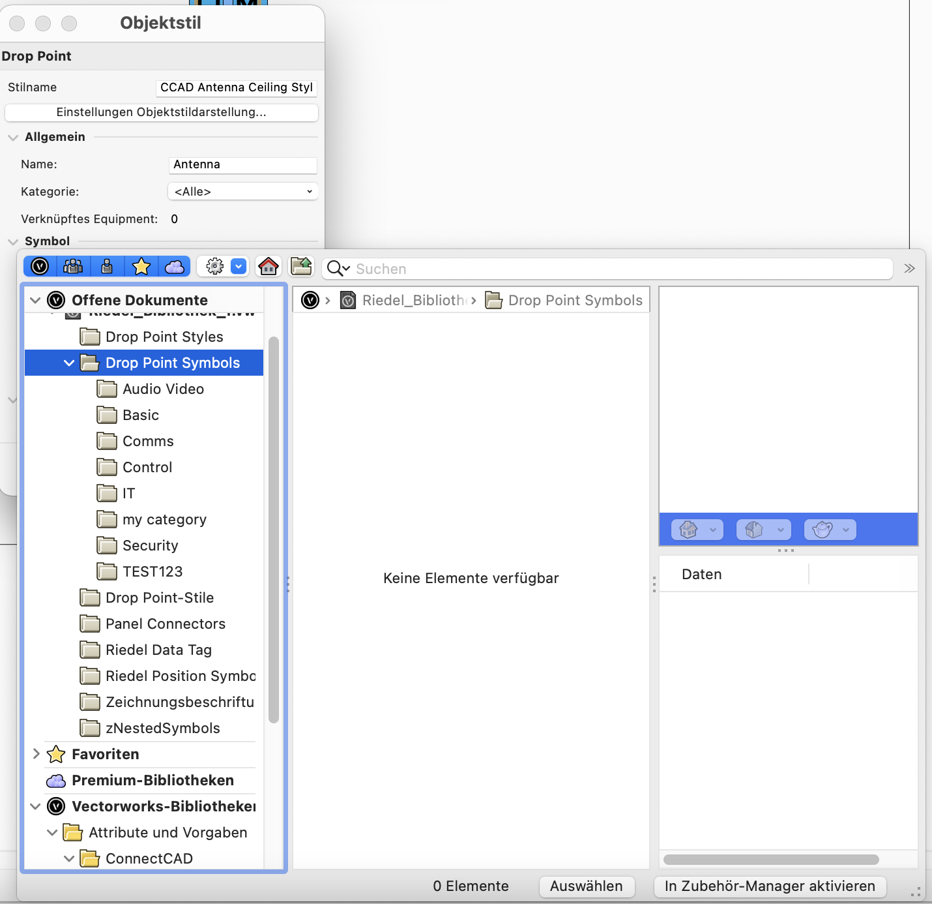The width and height of the screenshot is (932, 904).
Task: Toggle workgroup libraries filter icon
Action: click(73, 266)
